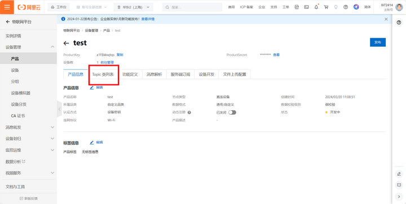Close the announcement banner
Viewport: 406px width, 204px height.
pos(386,19)
